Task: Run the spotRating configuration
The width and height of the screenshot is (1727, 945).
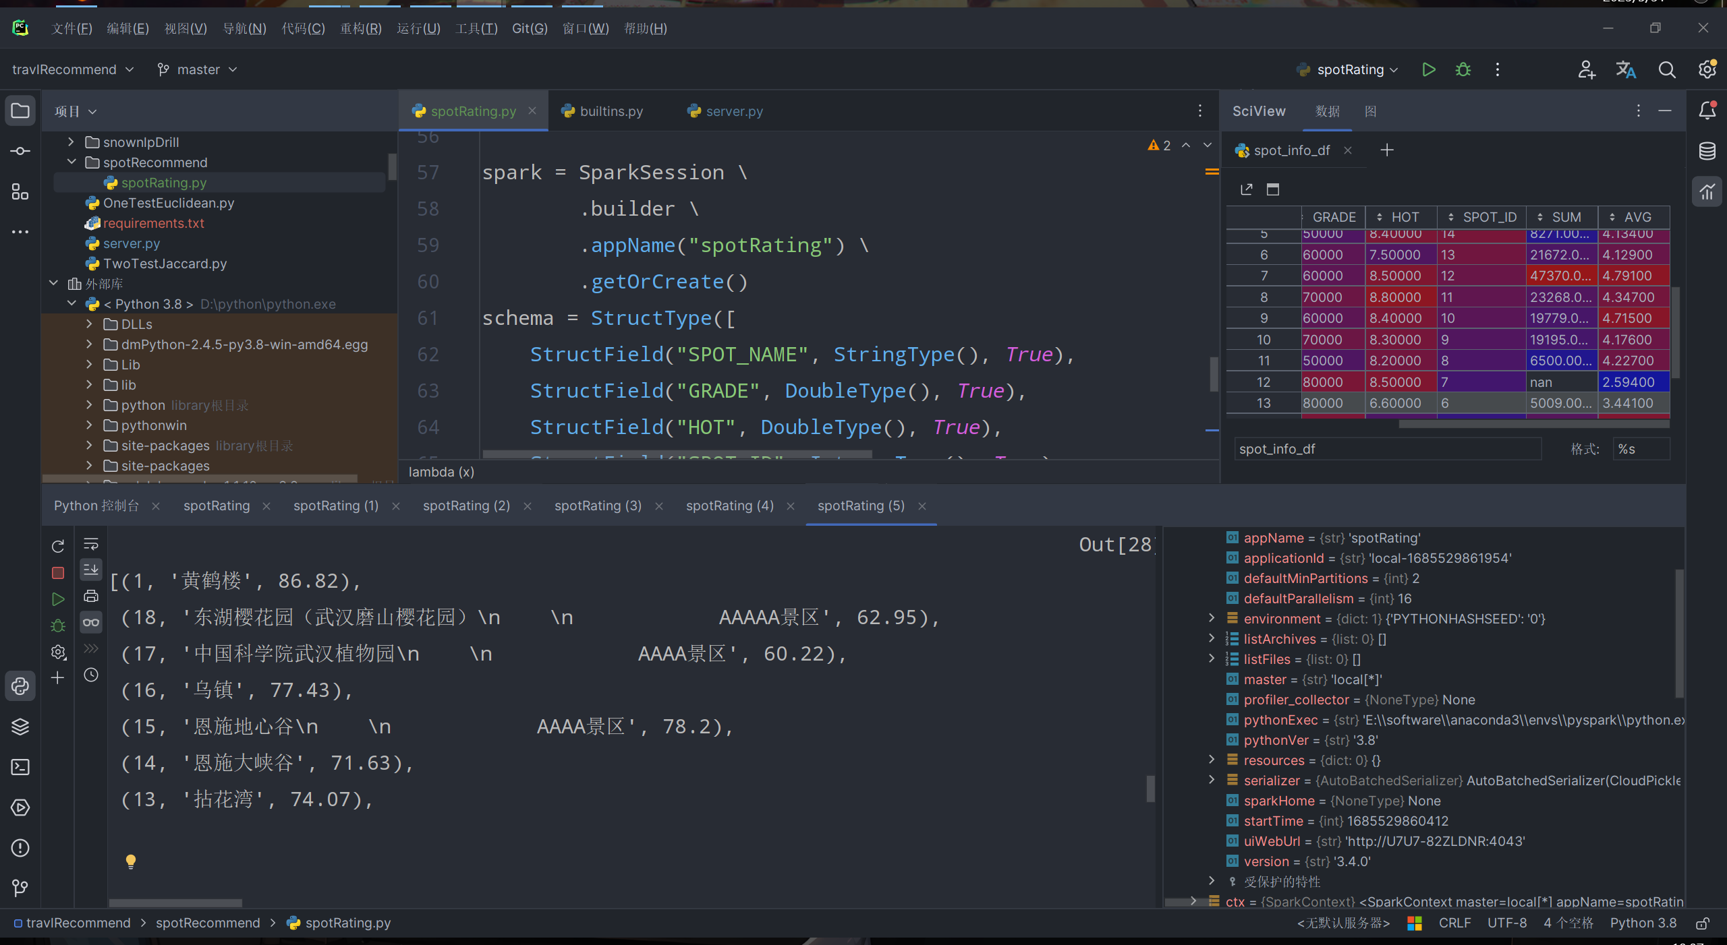Action: pos(1428,69)
